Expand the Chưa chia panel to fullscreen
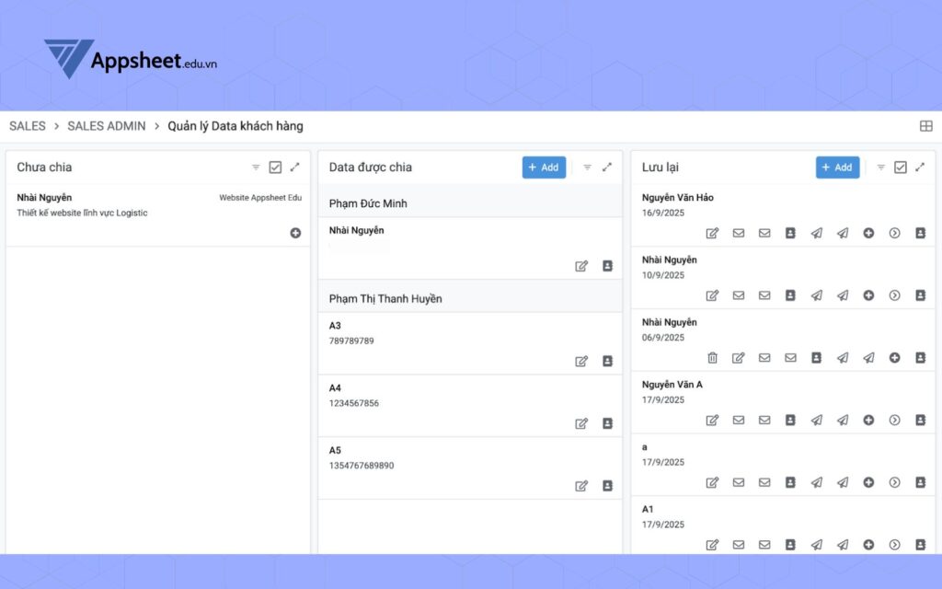 click(x=294, y=167)
